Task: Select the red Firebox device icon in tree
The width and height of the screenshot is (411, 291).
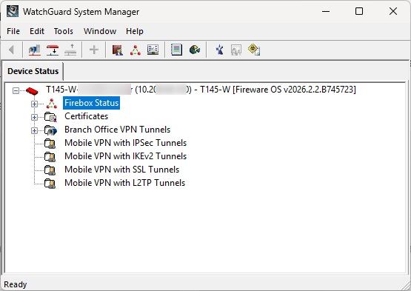Action: click(32, 91)
